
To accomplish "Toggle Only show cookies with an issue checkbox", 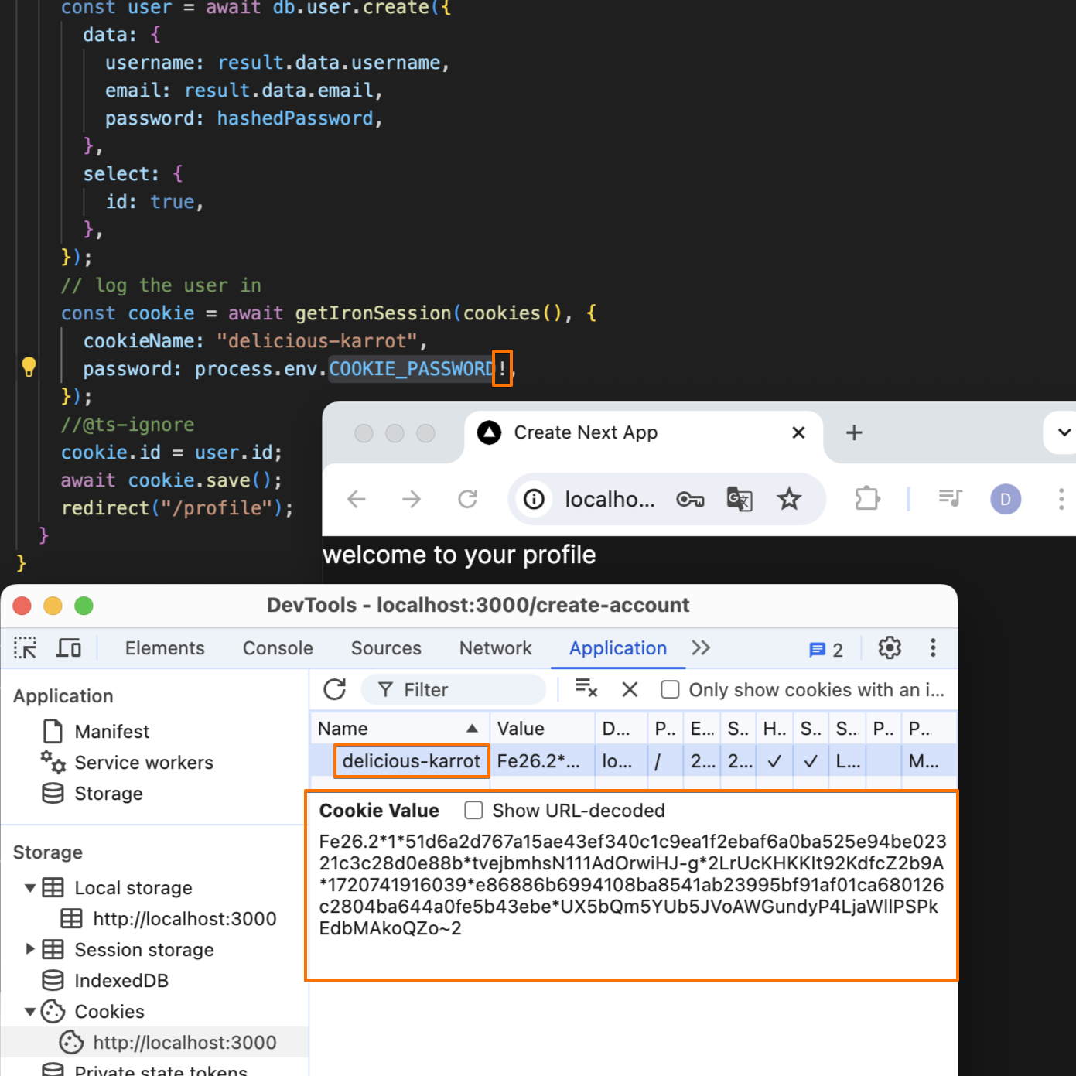I will click(x=670, y=689).
